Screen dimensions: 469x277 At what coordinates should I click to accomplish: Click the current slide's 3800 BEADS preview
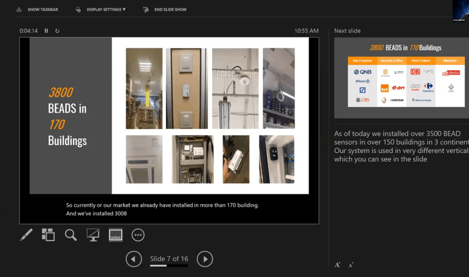tap(169, 116)
